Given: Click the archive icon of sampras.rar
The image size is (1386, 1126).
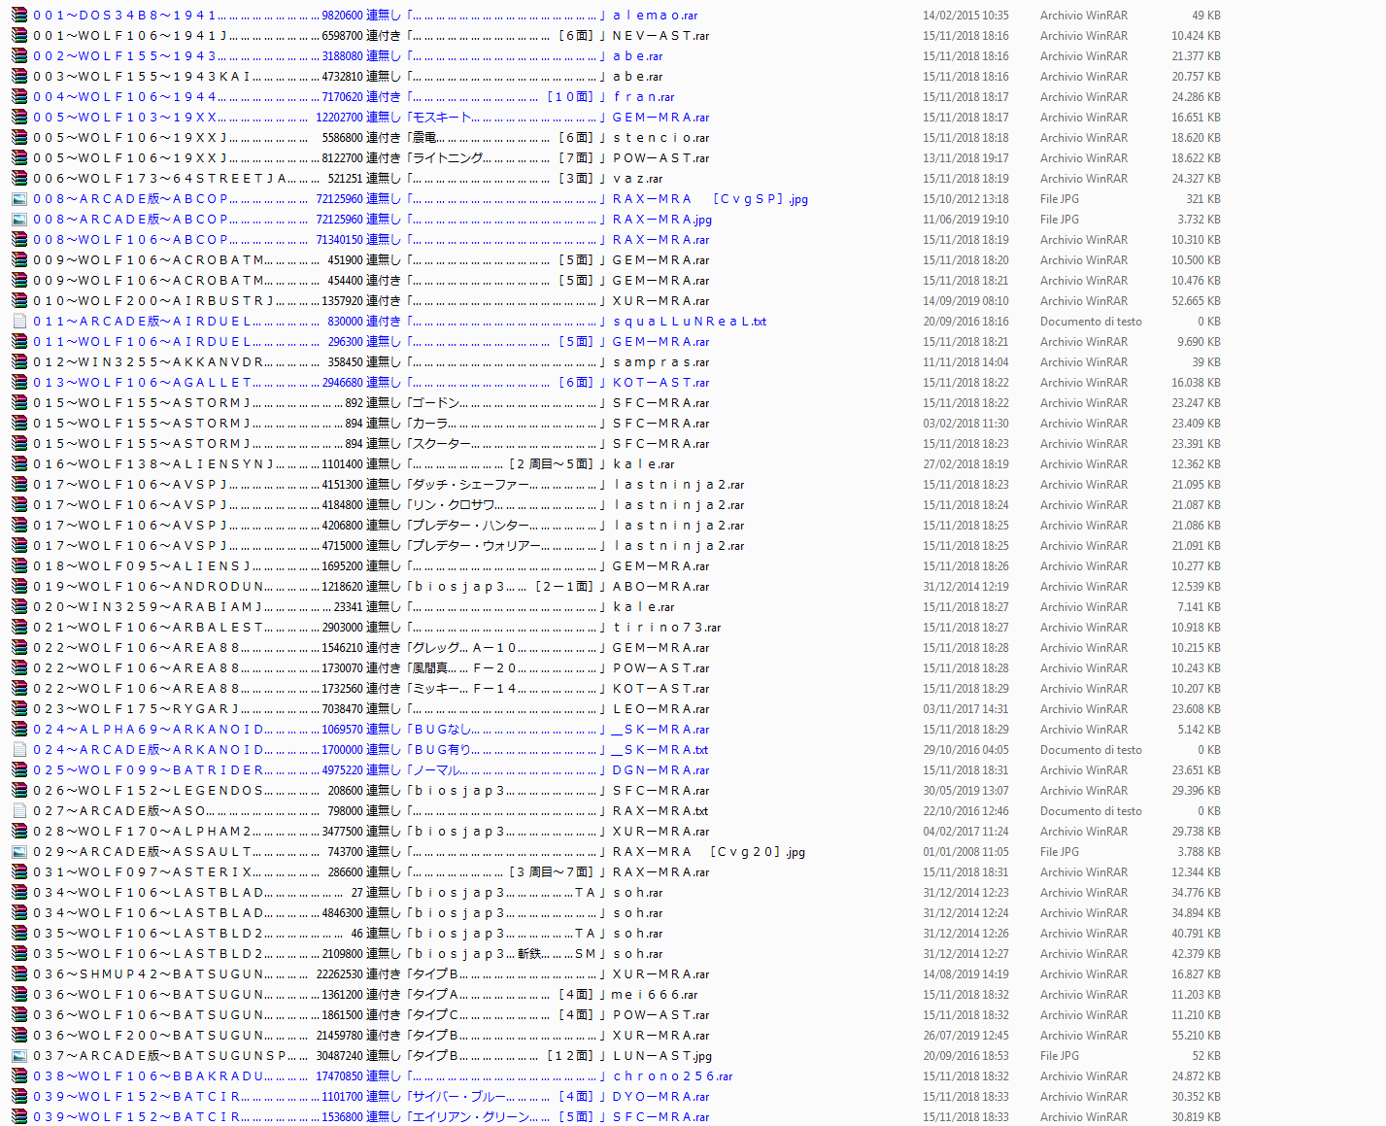Looking at the screenshot, I should click(x=19, y=362).
